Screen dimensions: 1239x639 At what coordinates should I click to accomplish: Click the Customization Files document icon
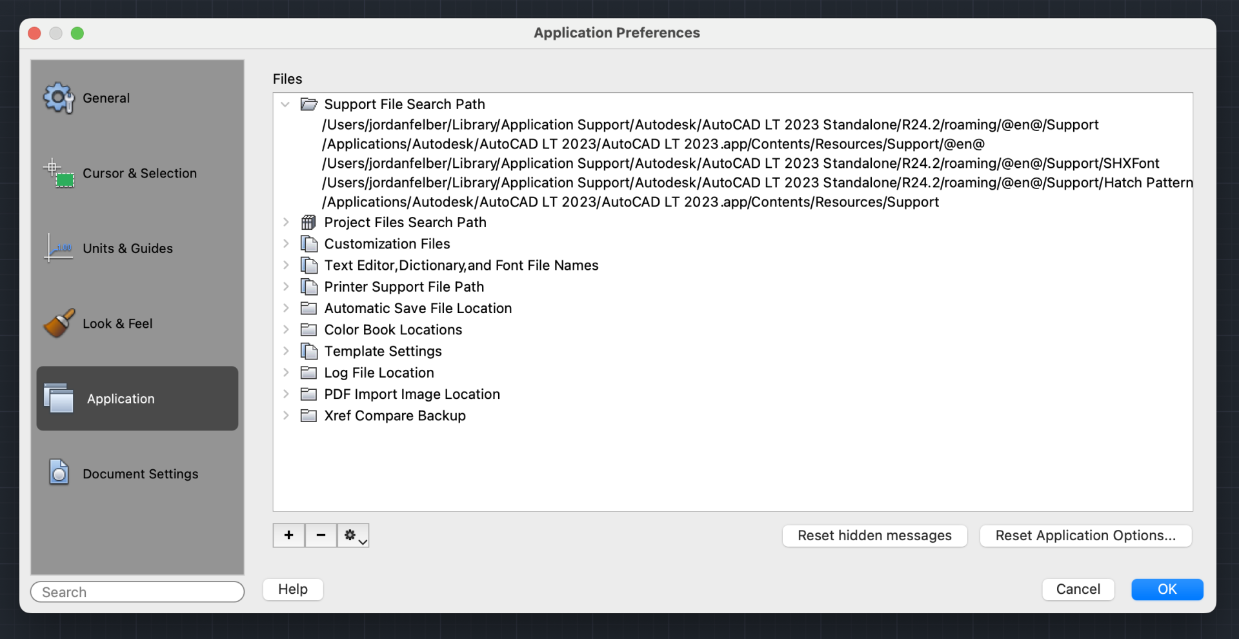[x=309, y=244]
